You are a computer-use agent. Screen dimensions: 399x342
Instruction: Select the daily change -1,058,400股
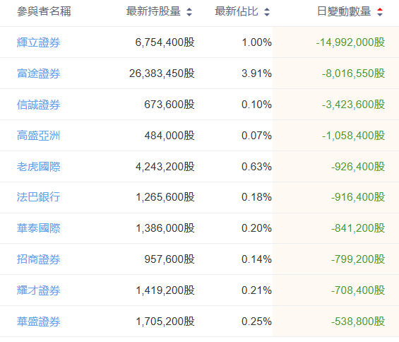[x=354, y=136]
